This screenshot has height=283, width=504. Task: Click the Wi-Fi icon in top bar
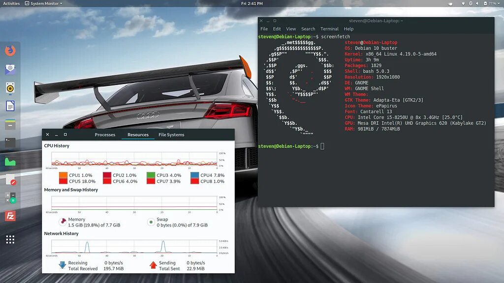click(463, 3)
